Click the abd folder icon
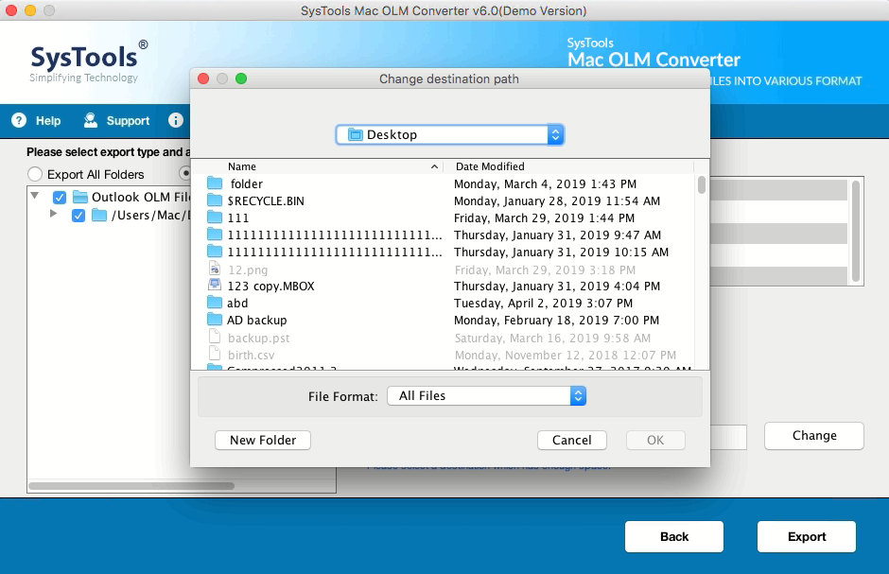Screen dimensions: 889x574 215,304
